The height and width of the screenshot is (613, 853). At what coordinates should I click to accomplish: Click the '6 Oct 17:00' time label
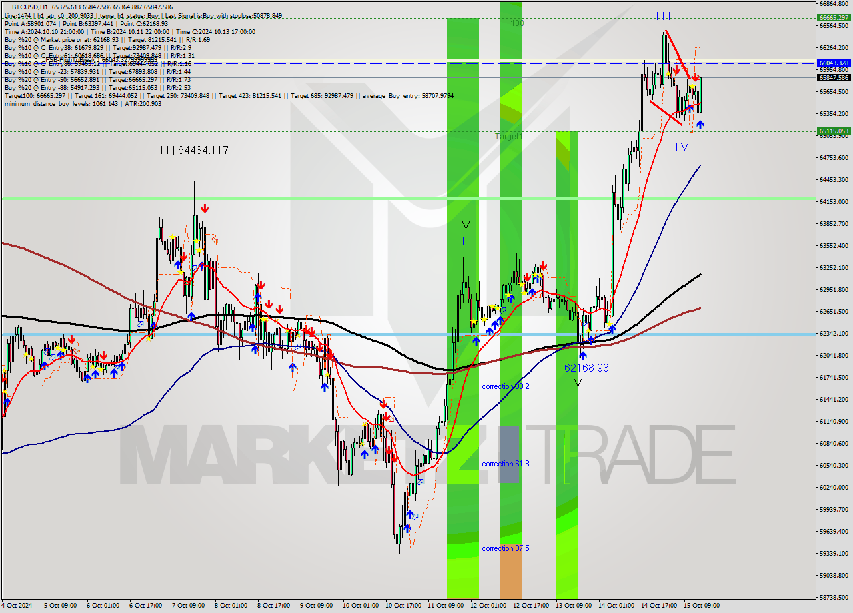(145, 606)
